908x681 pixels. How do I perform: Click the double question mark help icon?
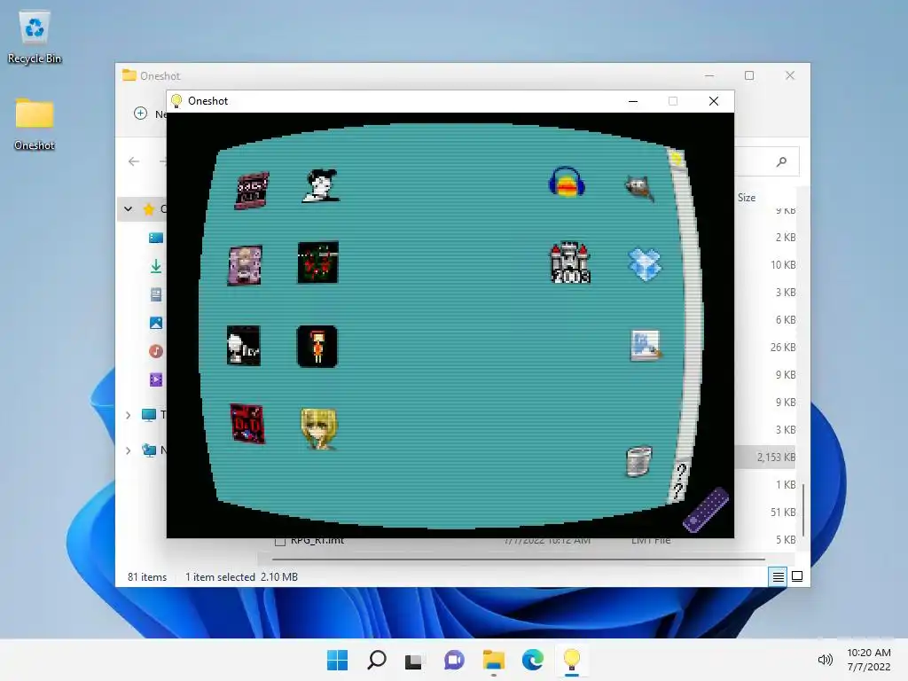(680, 481)
